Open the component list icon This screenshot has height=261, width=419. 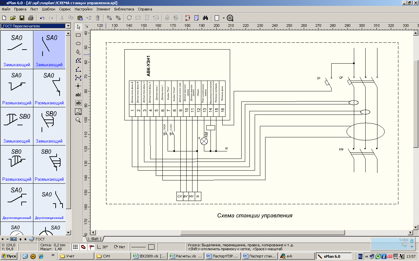197,18
